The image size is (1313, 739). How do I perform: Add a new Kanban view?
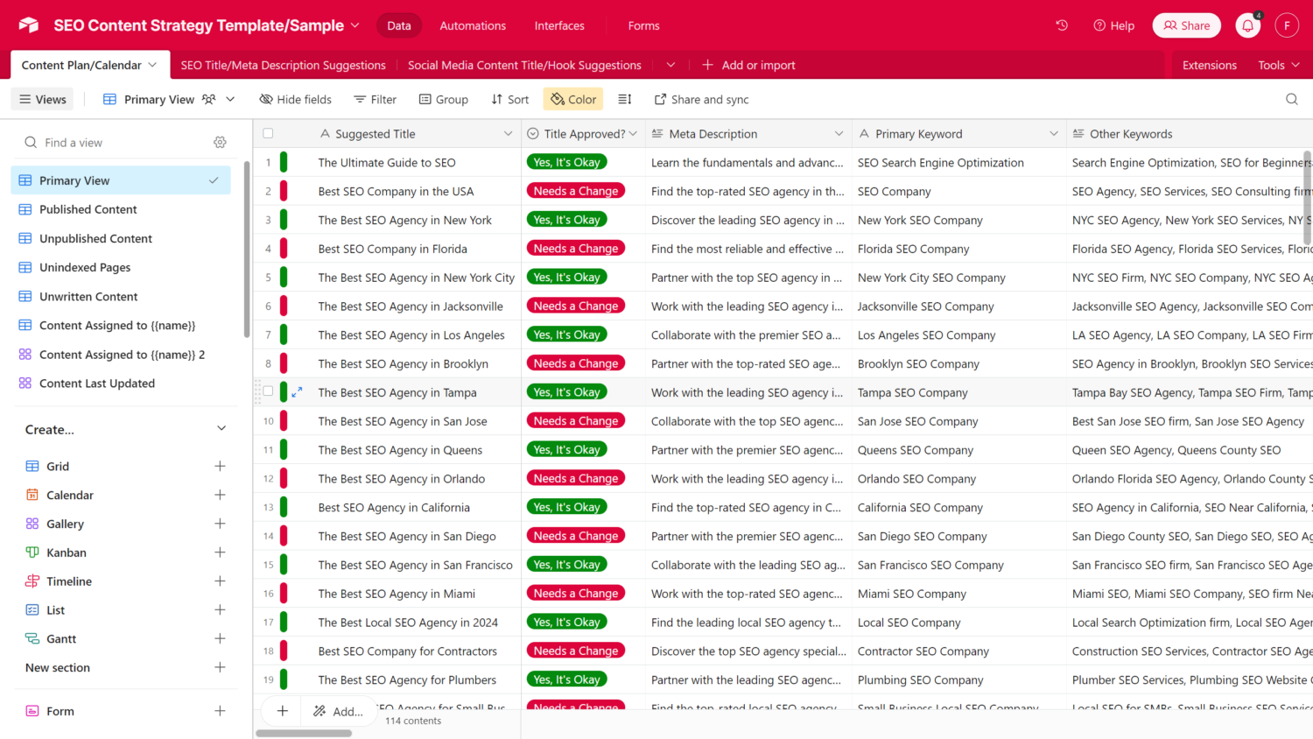(220, 552)
